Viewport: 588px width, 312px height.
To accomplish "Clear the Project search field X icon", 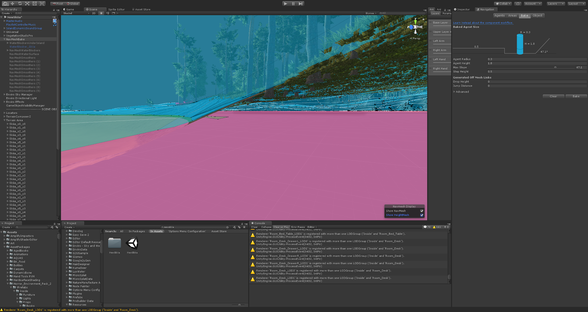I will pos(227,227).
